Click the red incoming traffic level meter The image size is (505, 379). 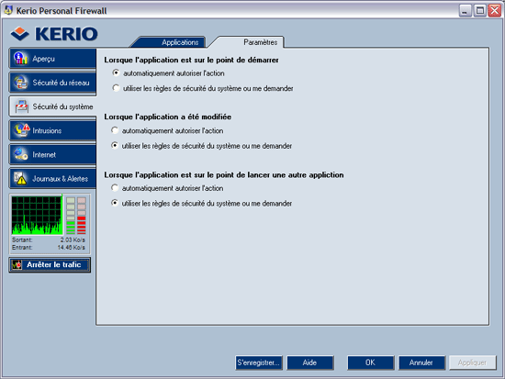[x=82, y=215]
